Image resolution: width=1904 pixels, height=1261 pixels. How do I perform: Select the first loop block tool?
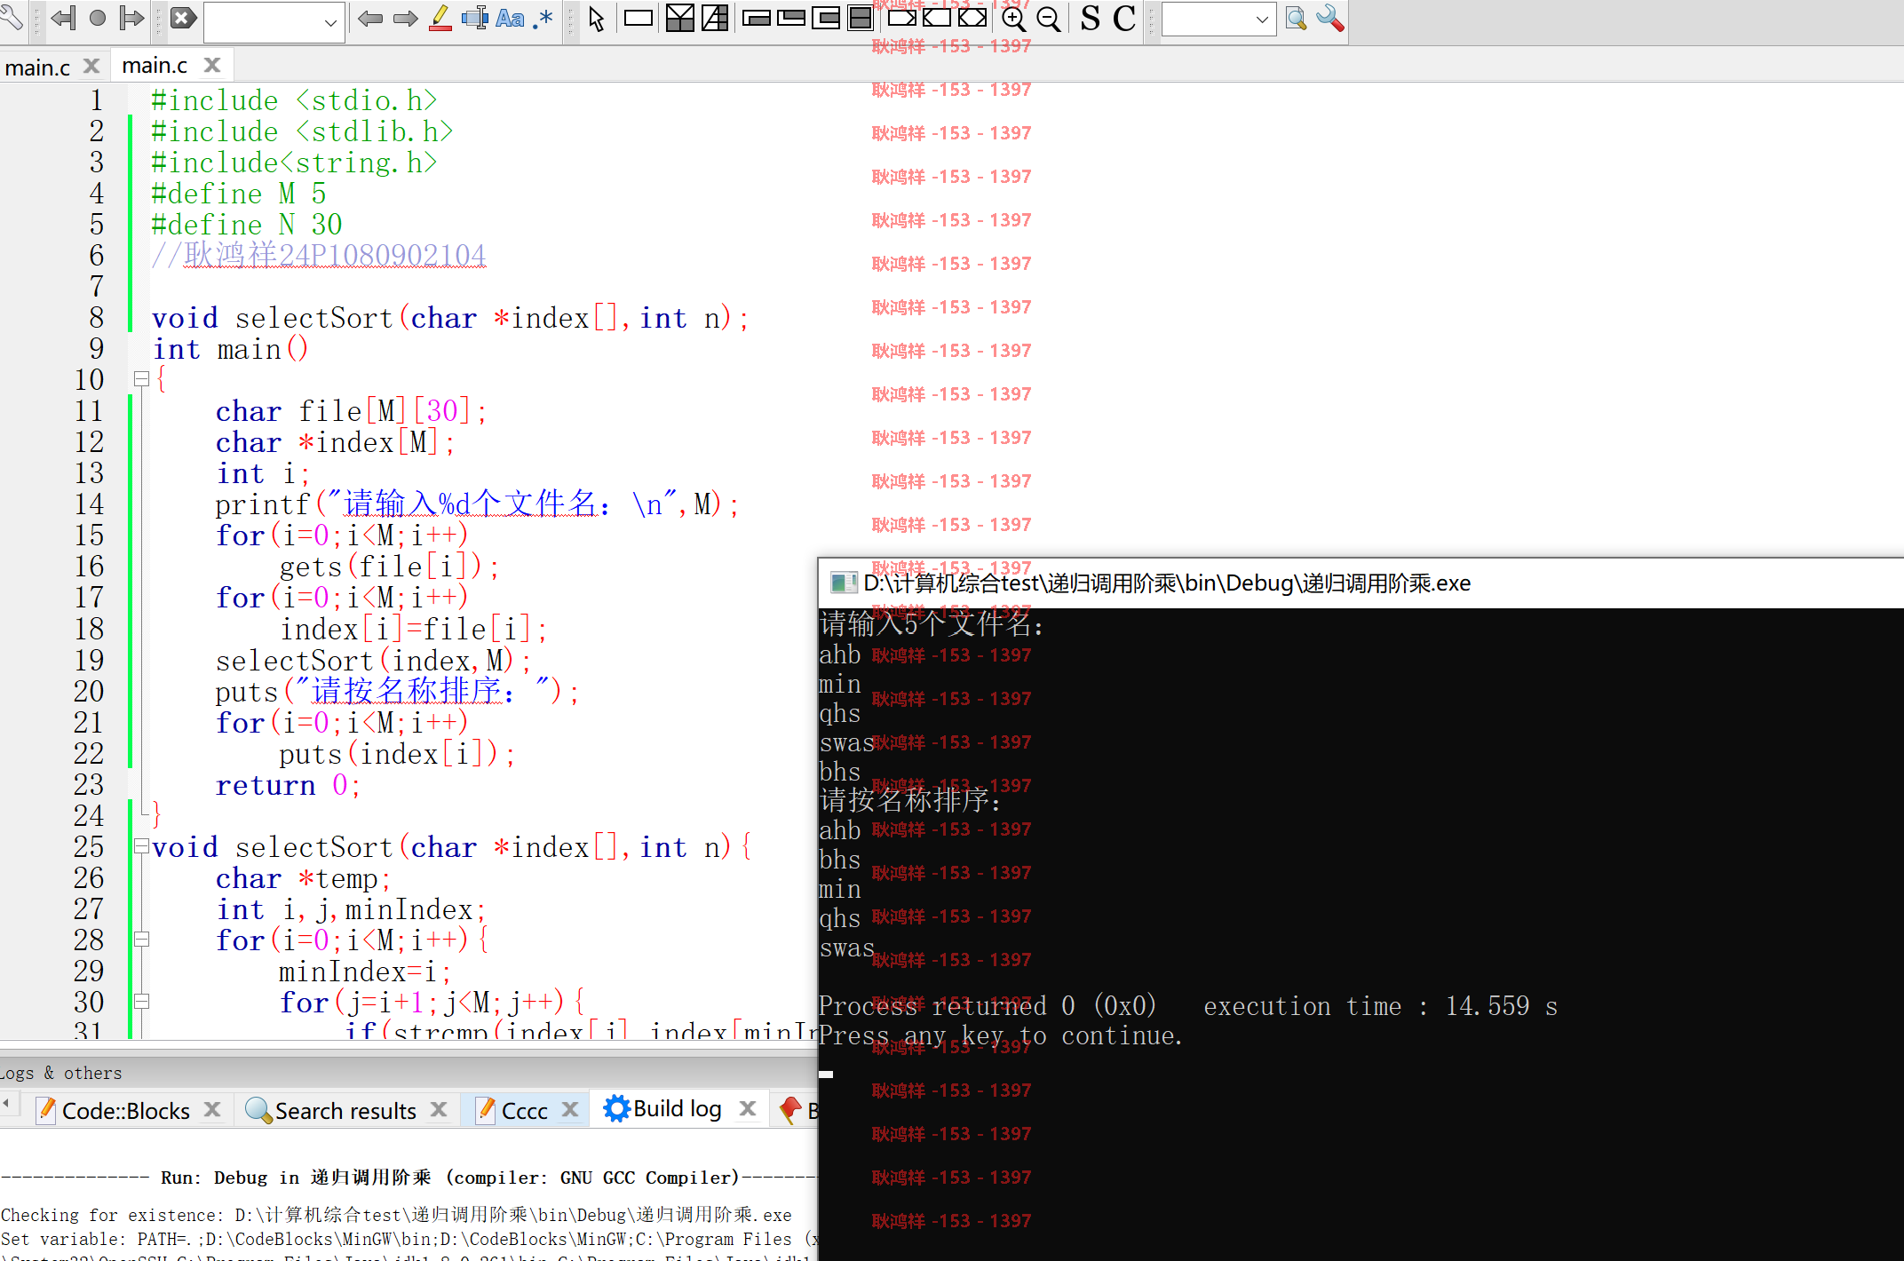[756, 18]
